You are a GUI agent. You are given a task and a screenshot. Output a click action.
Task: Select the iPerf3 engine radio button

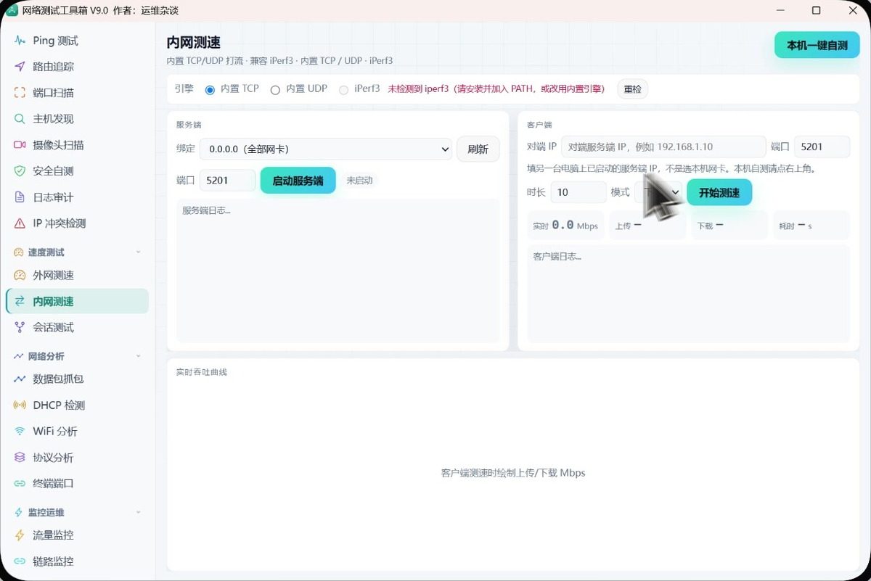pyautogui.click(x=343, y=90)
